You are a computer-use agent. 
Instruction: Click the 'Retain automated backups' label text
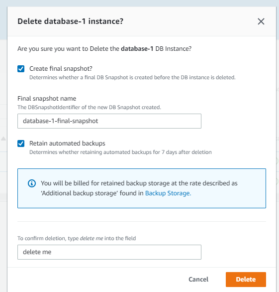coord(67,144)
